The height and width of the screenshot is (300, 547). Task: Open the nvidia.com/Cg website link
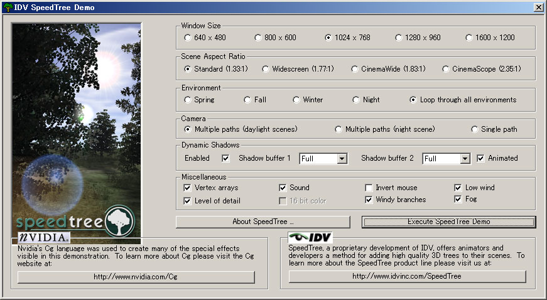(x=136, y=277)
